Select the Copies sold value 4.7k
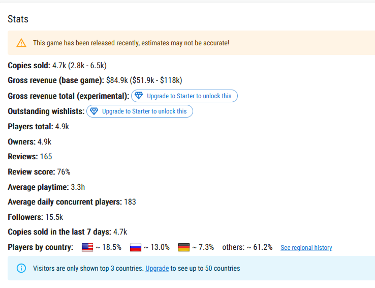The height and width of the screenshot is (288, 375). tap(59, 65)
